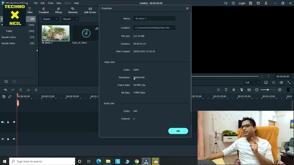Click the split scissors icon
Screen dimensions: 294x165
click(28, 90)
